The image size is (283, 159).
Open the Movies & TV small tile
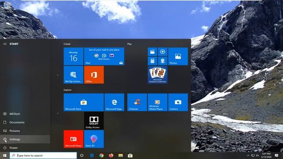coord(153,52)
